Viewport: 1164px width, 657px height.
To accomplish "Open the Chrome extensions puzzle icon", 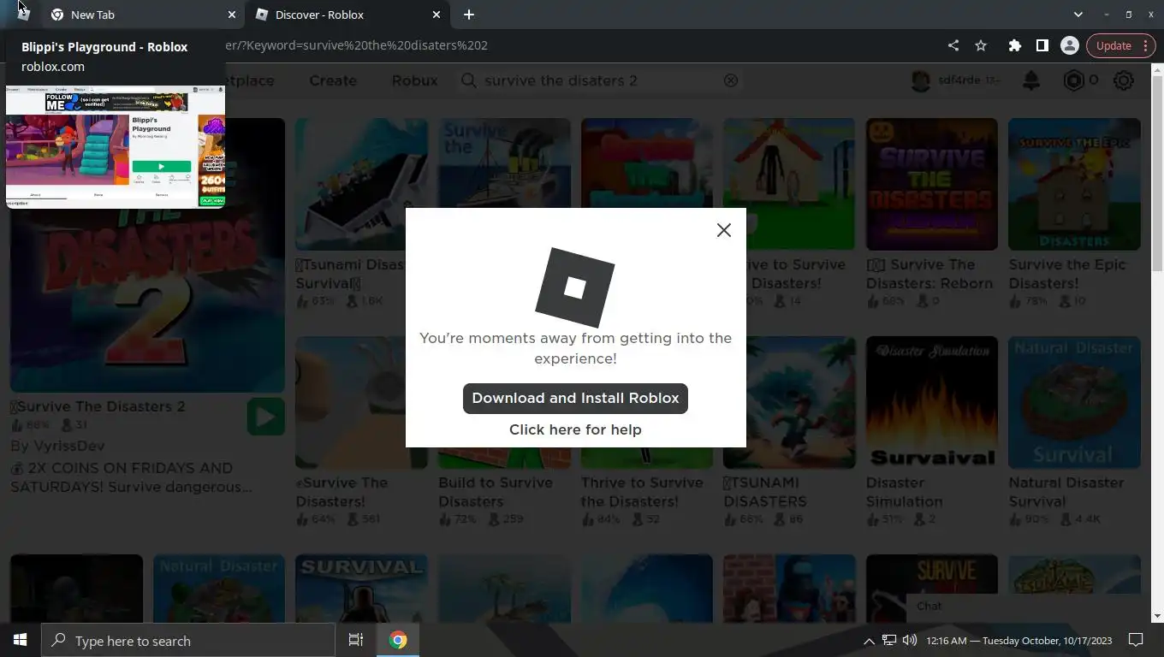I will [x=1014, y=45].
